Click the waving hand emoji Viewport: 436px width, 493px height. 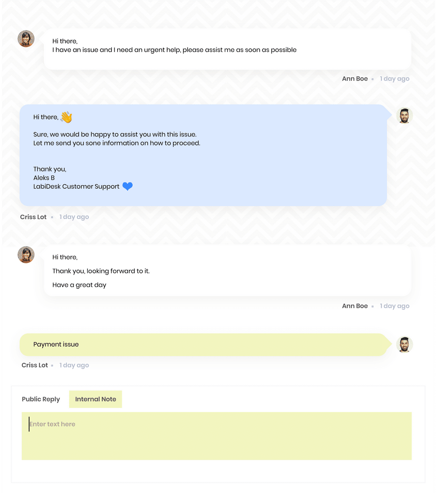pos(67,117)
